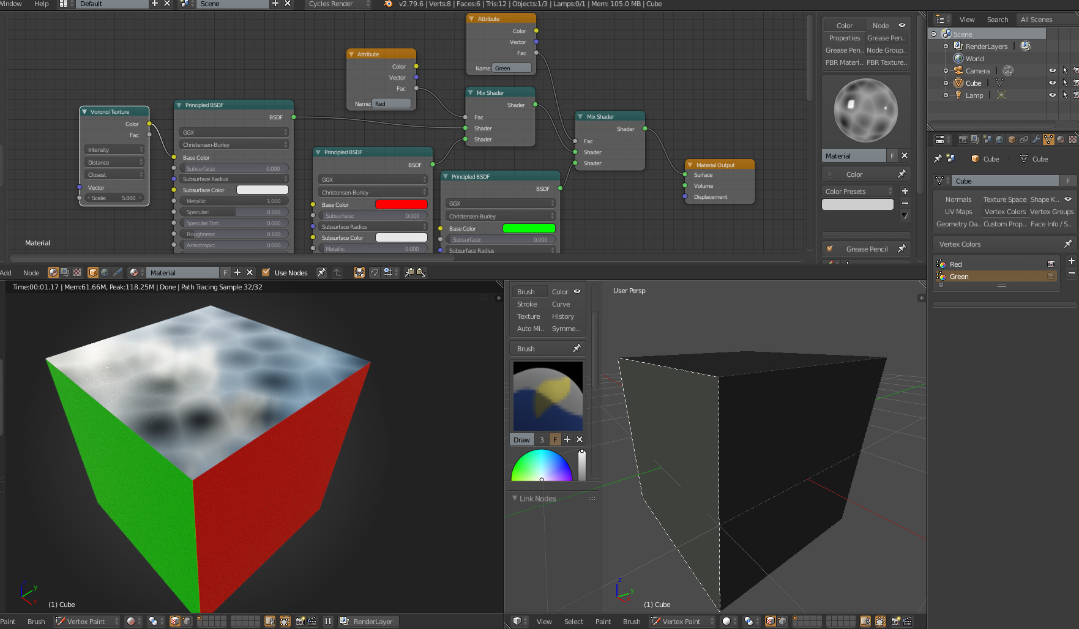Click paste nodes from clipboard icon
1079x629 pixels.
421,272
